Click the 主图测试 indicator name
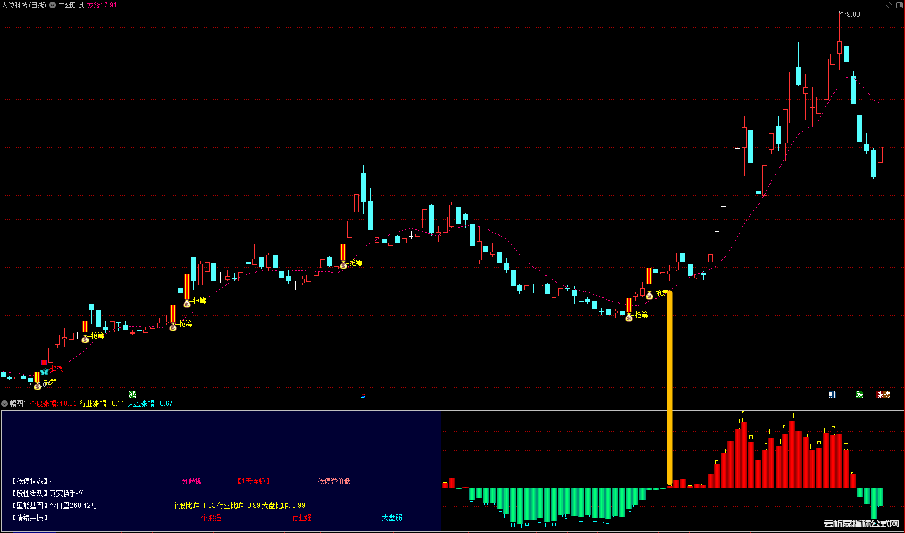This screenshot has width=905, height=533. [71, 5]
